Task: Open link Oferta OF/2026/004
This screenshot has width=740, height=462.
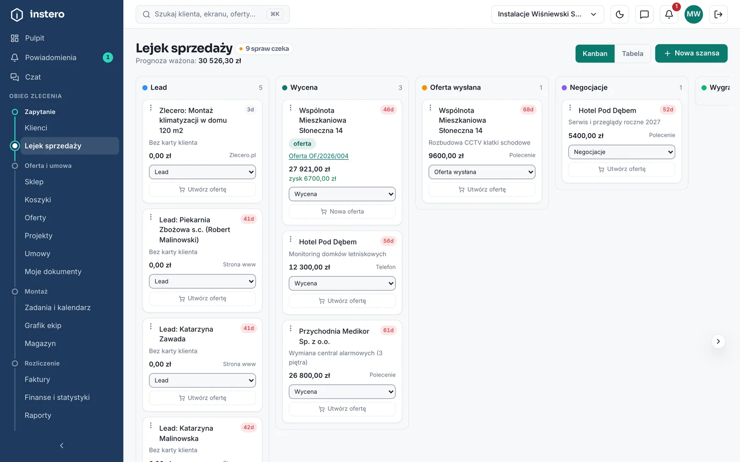Action: click(319, 156)
